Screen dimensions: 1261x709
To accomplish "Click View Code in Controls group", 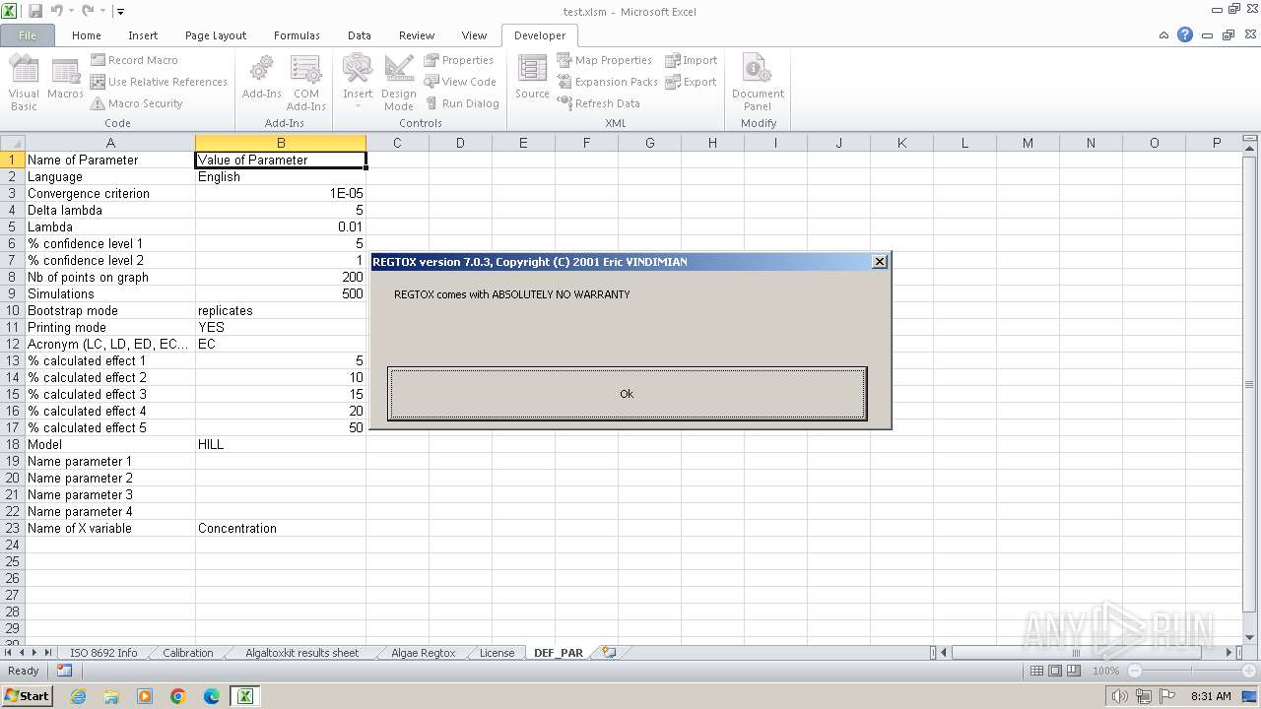I will tap(460, 82).
